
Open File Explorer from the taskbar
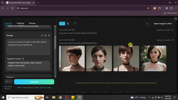tap(54, 97)
